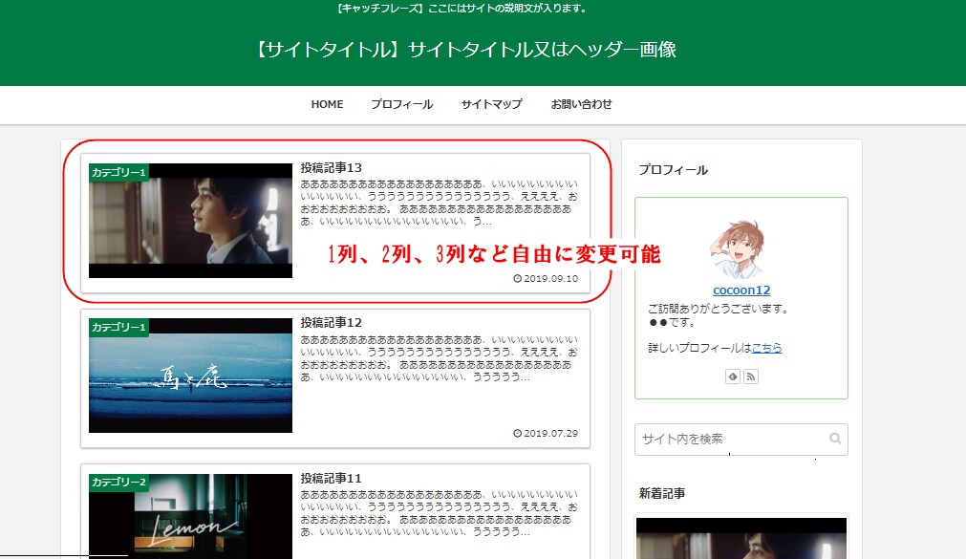This screenshot has width=966, height=559.
Task: Open the post titled 投稿記事13
Action: click(331, 167)
